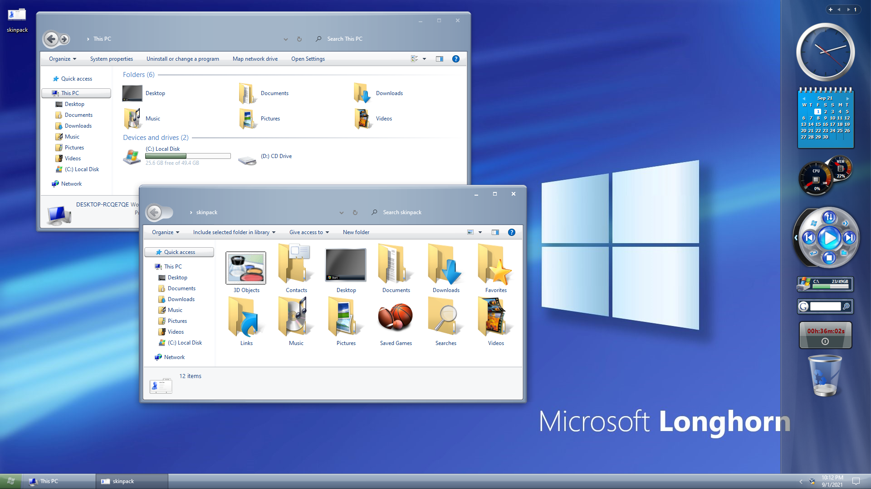871x489 pixels.
Task: Click the help icon in skinpack window
Action: pos(511,232)
